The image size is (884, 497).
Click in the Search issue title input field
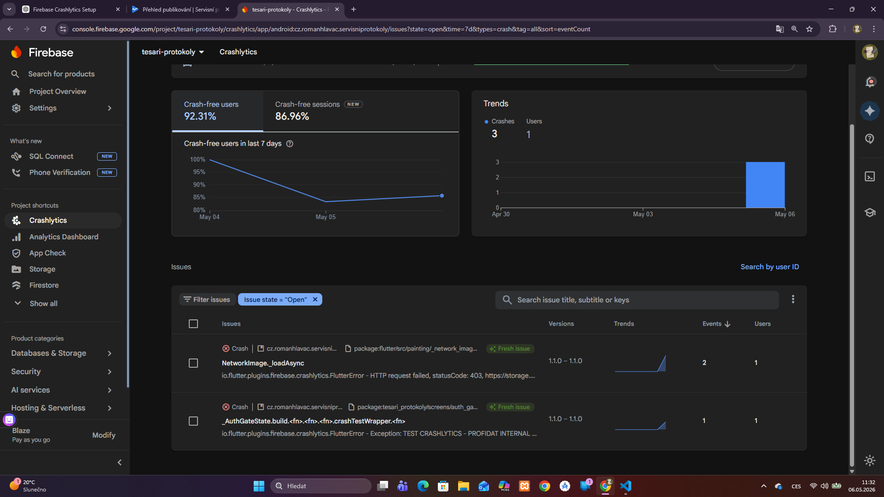pos(637,300)
